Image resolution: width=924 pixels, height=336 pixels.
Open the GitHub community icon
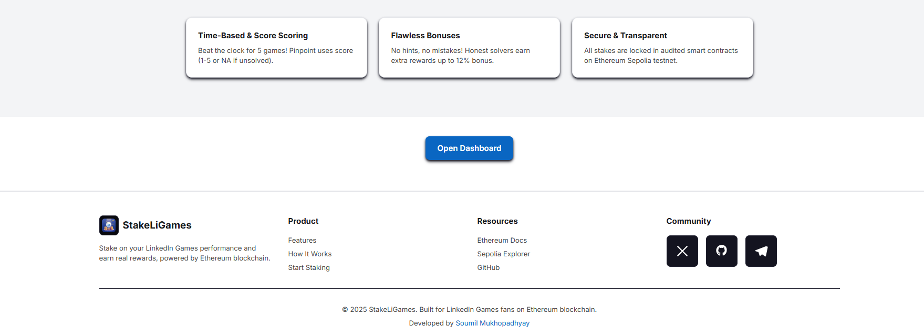tap(721, 251)
